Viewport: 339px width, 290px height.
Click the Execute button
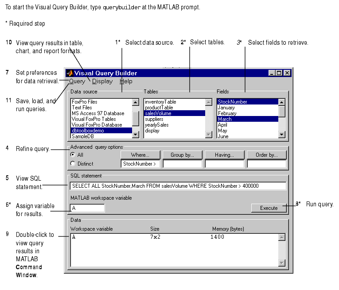(x=269, y=208)
